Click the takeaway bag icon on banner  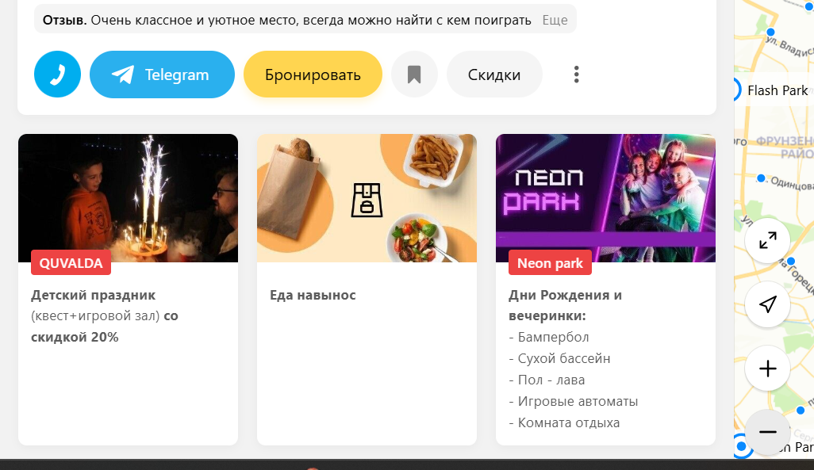(x=367, y=199)
